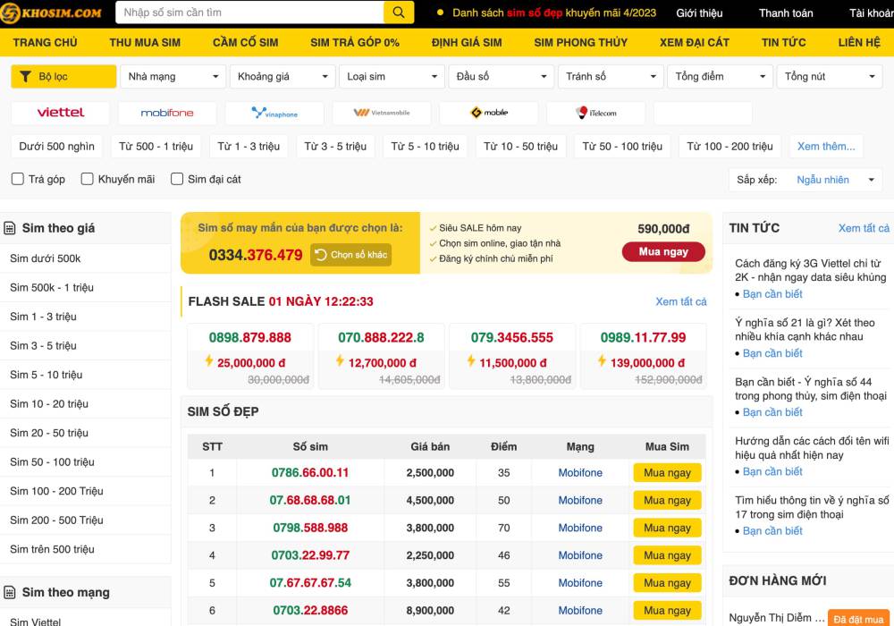This screenshot has height=626, width=894.
Task: Open sidebar Sim trên 500 triệu
Action: (52, 549)
